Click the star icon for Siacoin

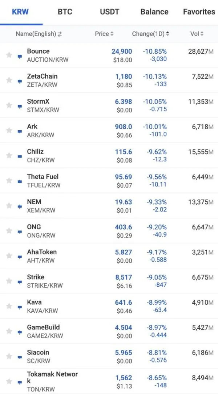pos(9,356)
